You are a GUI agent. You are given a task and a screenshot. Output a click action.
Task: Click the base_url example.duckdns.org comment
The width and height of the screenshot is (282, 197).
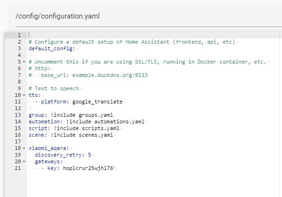(x=88, y=75)
